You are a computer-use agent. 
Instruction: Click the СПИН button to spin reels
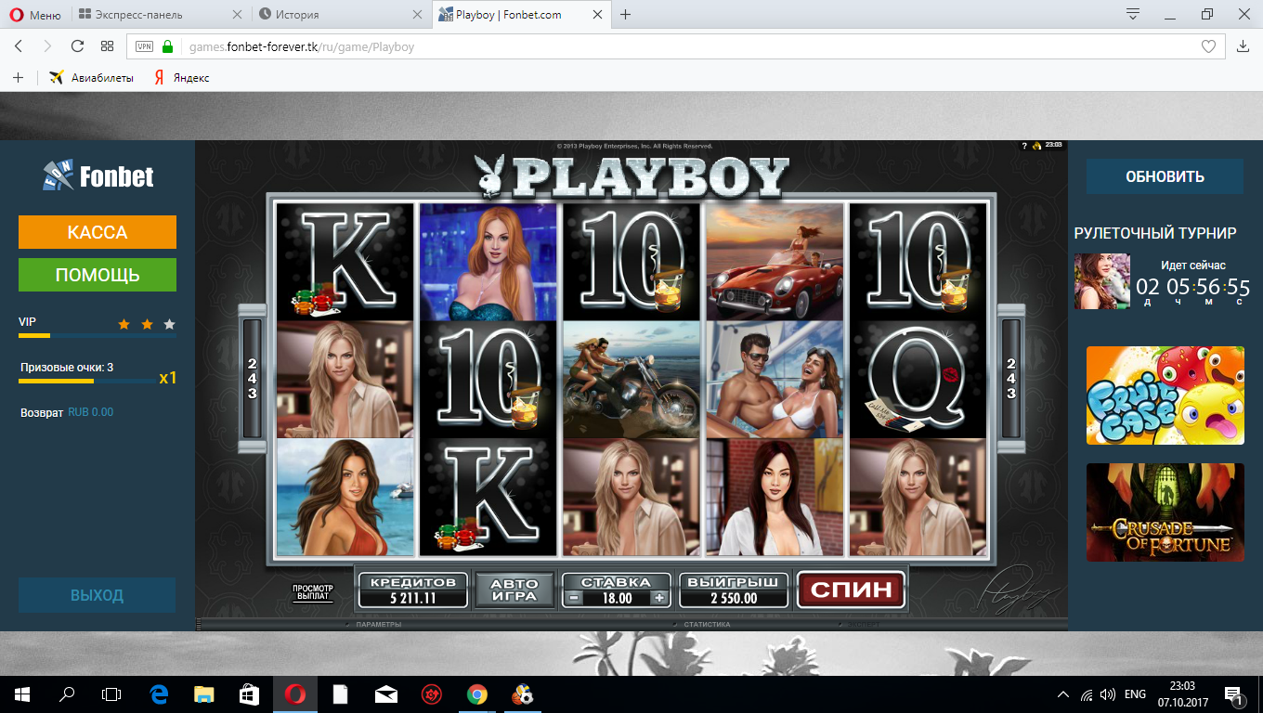(852, 589)
